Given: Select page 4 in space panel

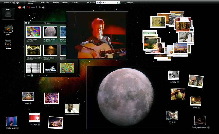Looking at the screenshot, I should pyautogui.click(x=39, y=75).
